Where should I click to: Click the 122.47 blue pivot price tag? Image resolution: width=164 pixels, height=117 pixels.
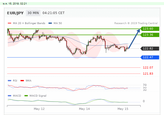pos(150,57)
